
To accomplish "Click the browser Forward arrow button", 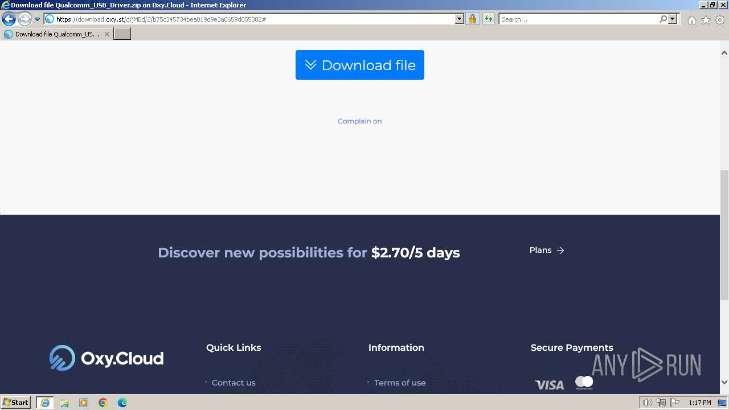I will [24, 19].
